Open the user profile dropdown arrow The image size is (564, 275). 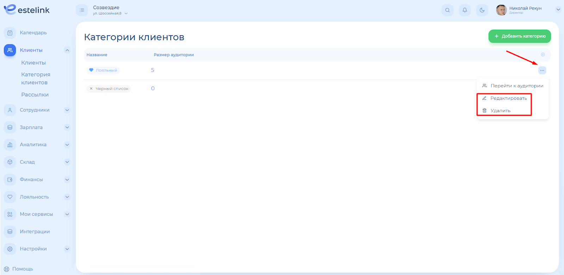click(x=558, y=10)
